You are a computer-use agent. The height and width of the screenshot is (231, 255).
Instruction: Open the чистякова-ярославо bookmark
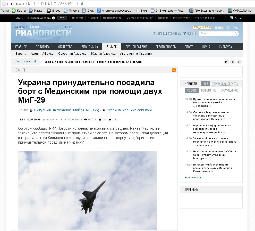click(x=114, y=11)
